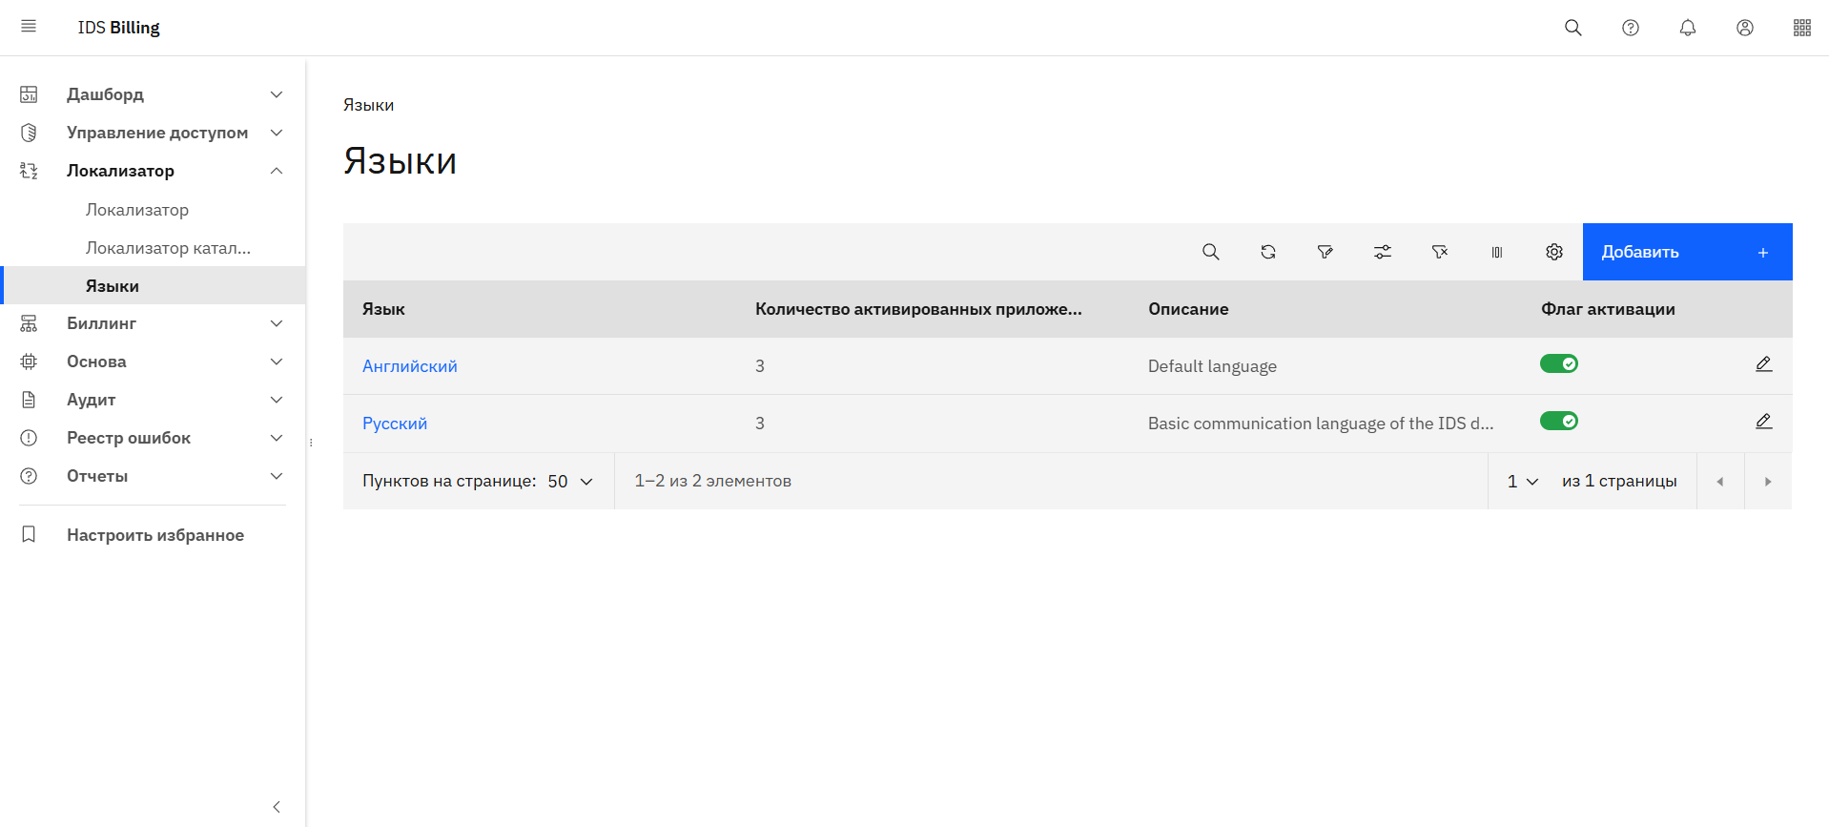Screen dimensions: 1829x827
Task: Open the user profile icon
Action: pyautogui.click(x=1744, y=28)
